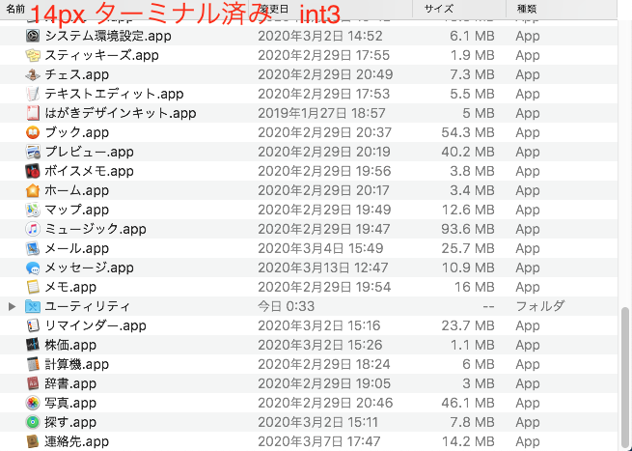Click the ボイスメモ.app icon

(33, 171)
